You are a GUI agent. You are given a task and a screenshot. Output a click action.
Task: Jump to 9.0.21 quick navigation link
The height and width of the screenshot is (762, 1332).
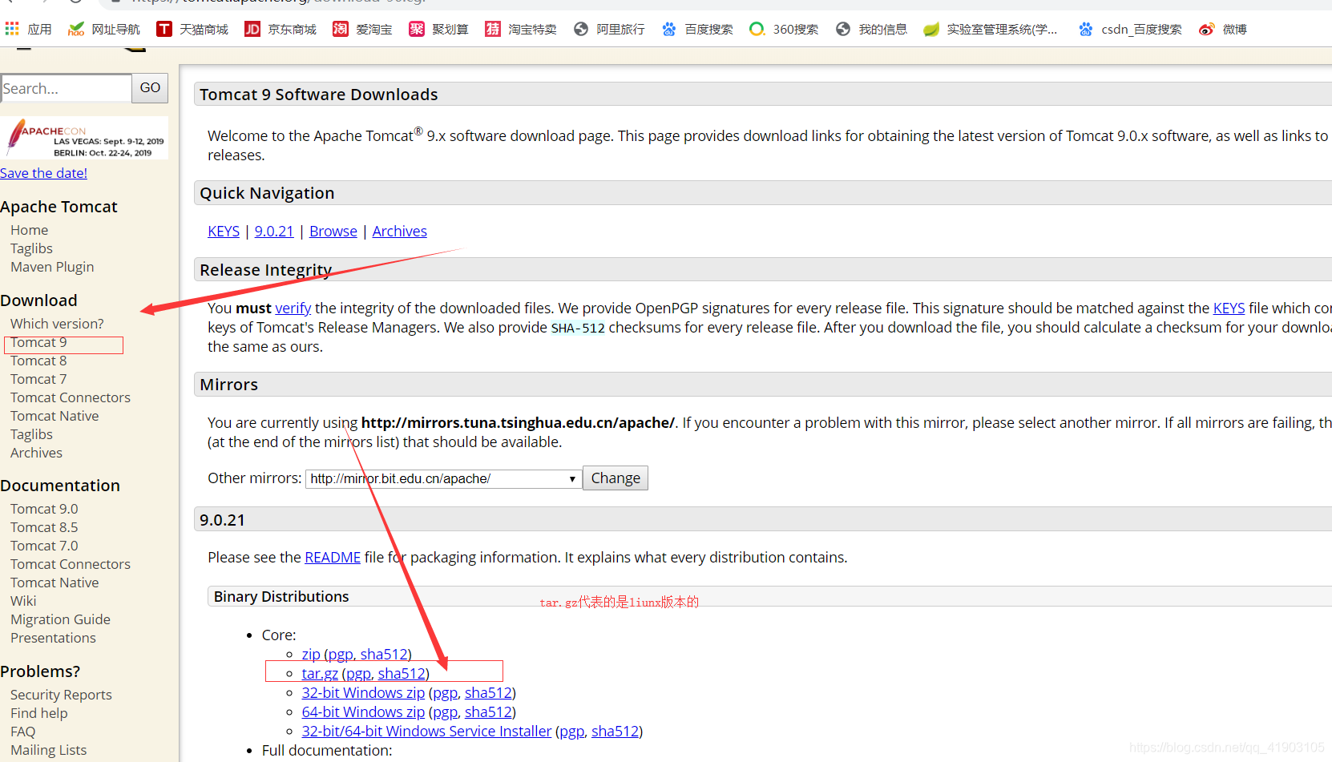coord(274,232)
